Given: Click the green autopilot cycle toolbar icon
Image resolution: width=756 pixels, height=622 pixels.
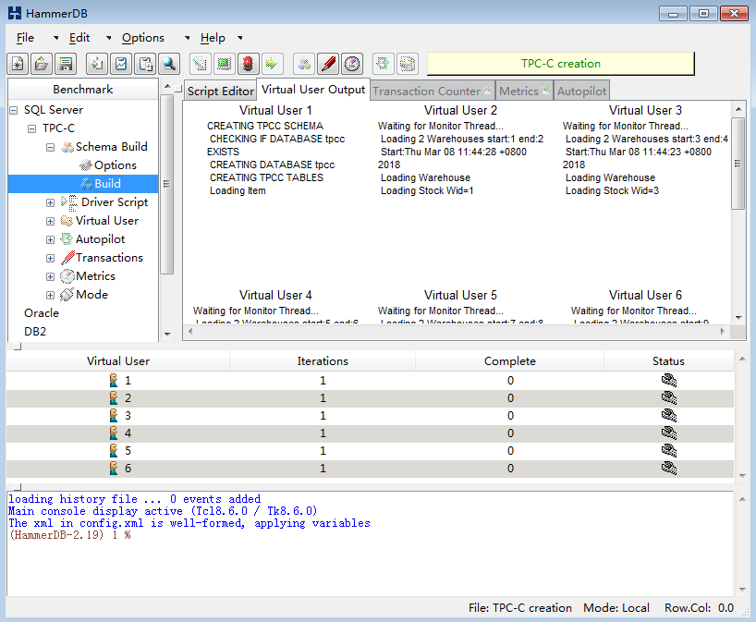Looking at the screenshot, I should coord(384,64).
